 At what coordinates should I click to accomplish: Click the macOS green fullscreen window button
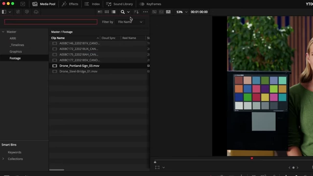(x=13, y=3)
